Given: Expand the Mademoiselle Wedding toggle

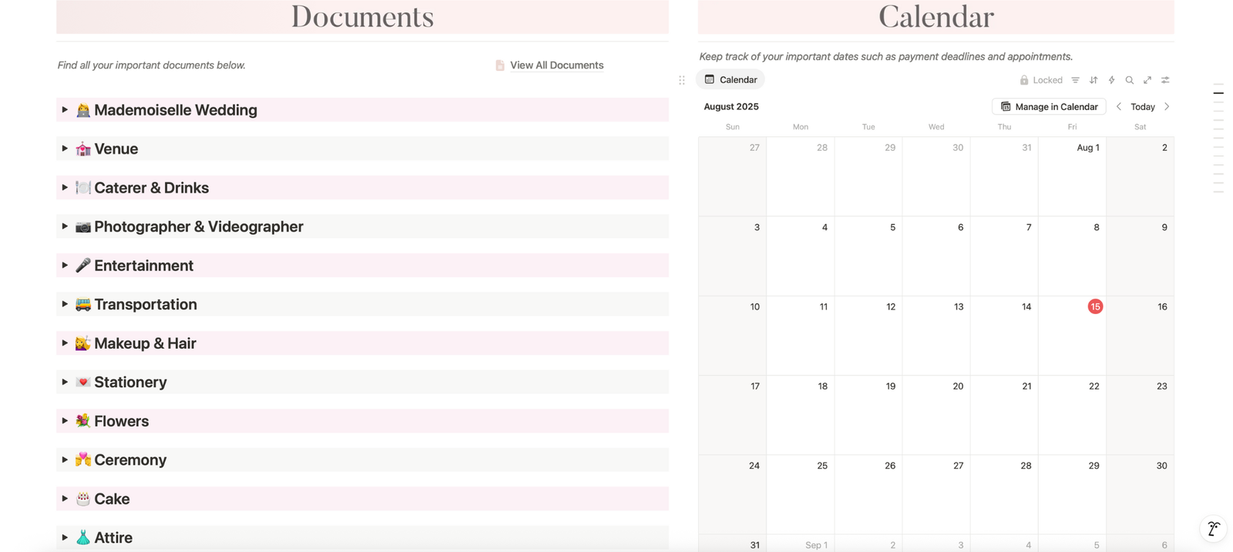Looking at the screenshot, I should tap(65, 109).
